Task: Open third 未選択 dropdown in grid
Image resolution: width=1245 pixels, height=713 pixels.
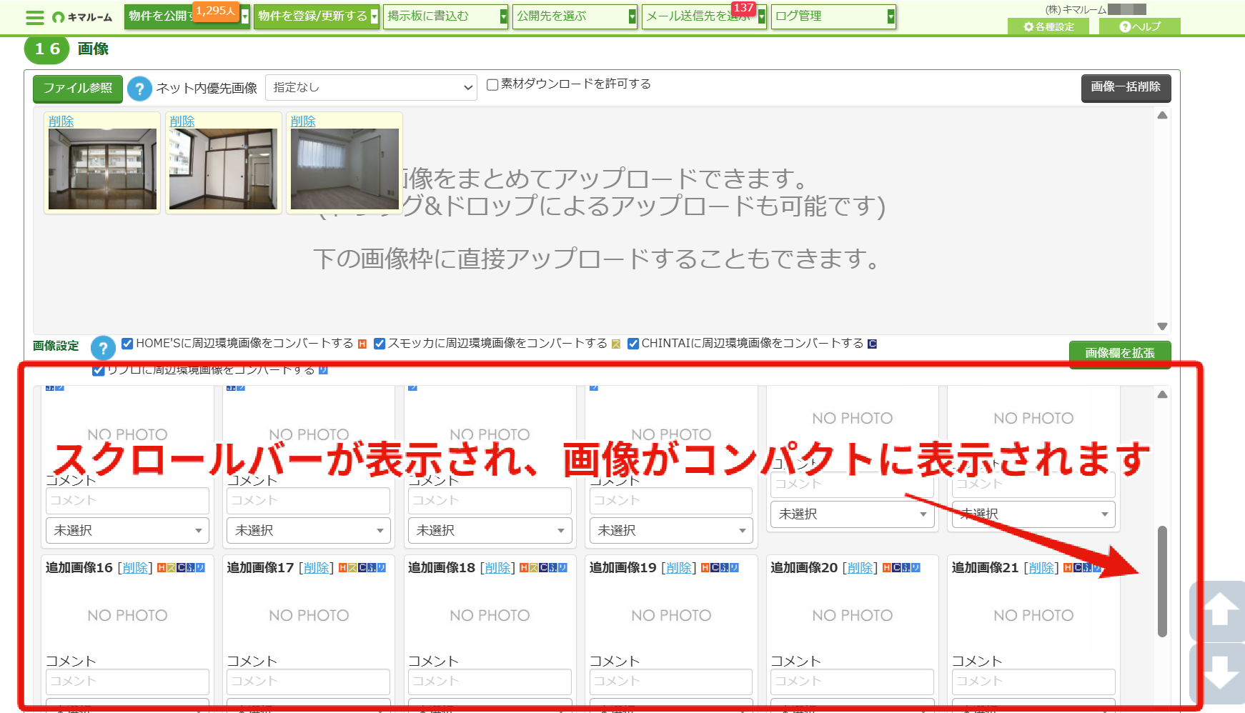Action: tap(490, 531)
